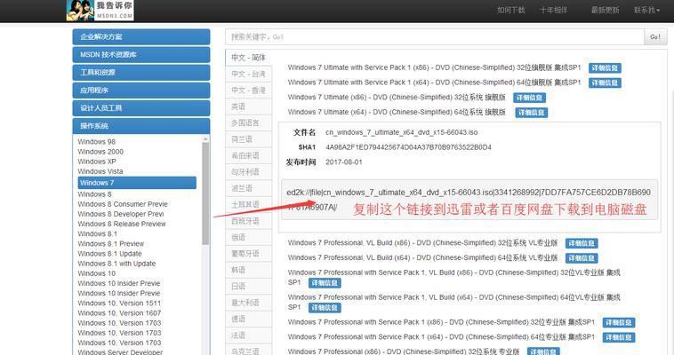Switch to the 多国语言 language tab
Viewport: 674px width, 355px height.
(248, 122)
